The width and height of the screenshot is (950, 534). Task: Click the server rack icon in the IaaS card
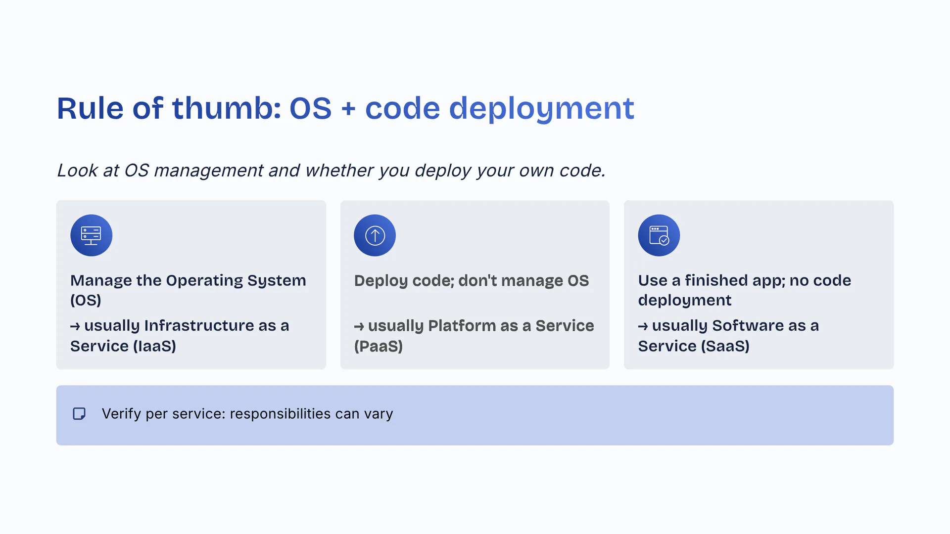pyautogui.click(x=91, y=235)
